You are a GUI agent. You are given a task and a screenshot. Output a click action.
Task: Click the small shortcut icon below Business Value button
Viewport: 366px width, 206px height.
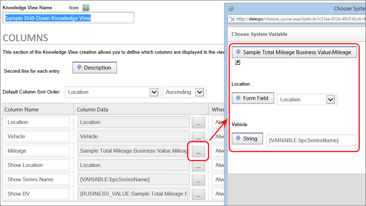[x=237, y=63]
